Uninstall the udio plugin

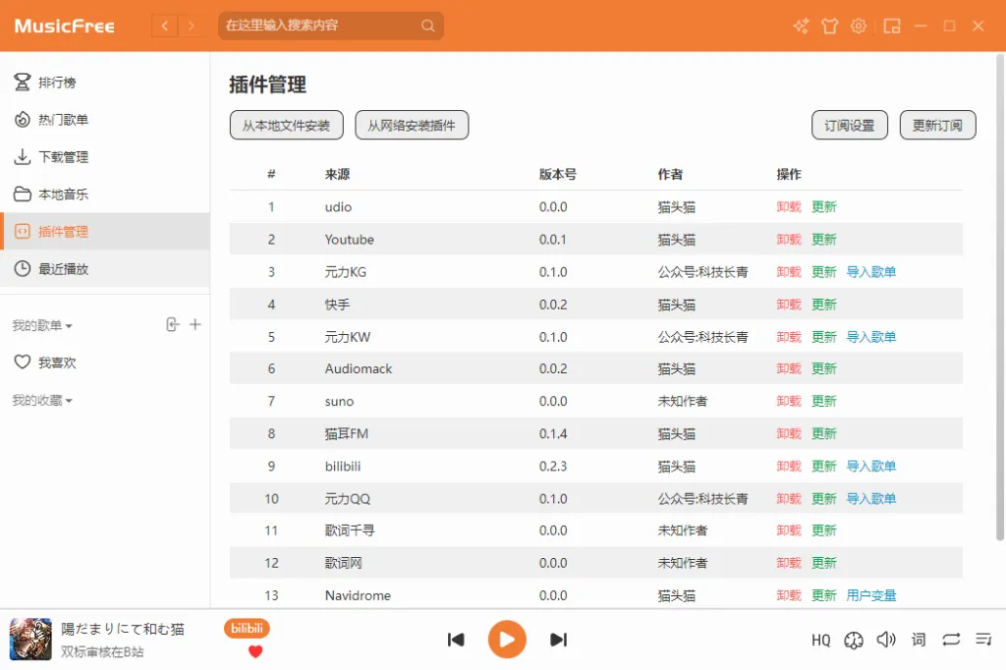click(x=789, y=206)
